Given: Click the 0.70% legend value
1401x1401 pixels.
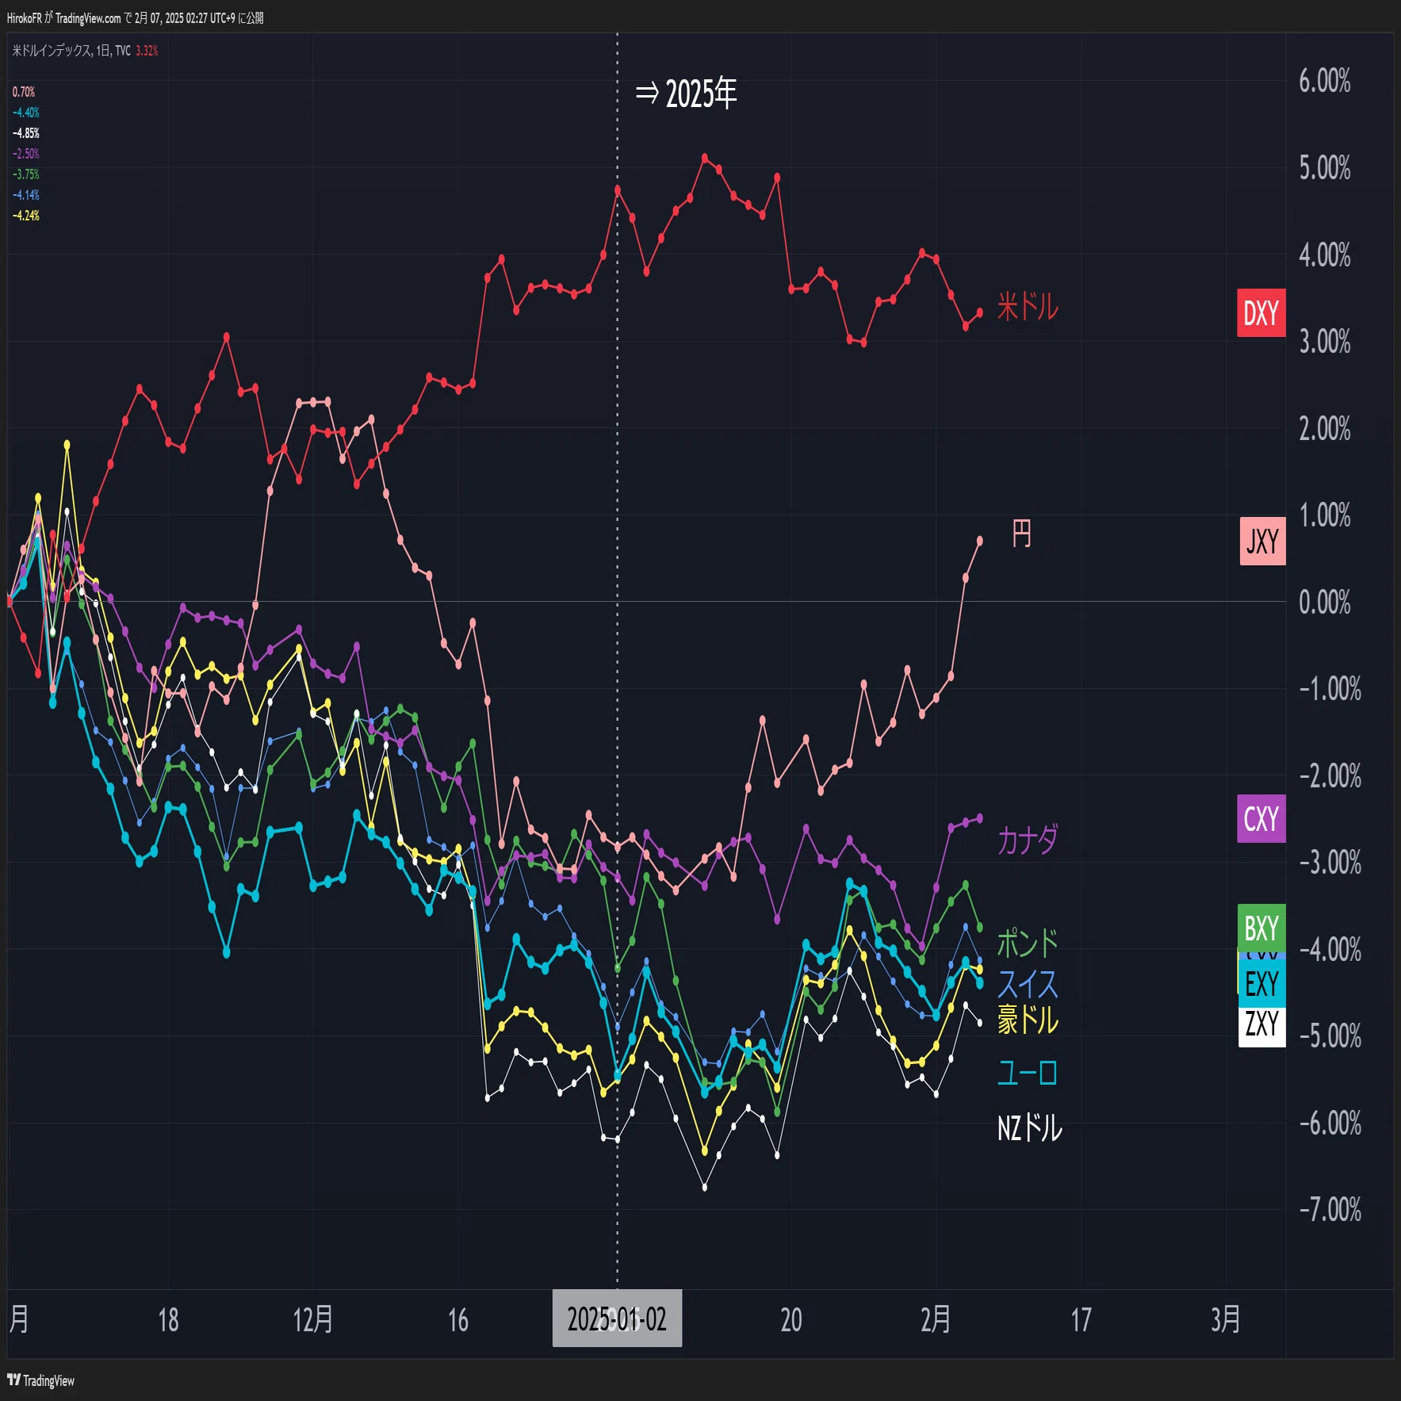Looking at the screenshot, I should point(24,92).
